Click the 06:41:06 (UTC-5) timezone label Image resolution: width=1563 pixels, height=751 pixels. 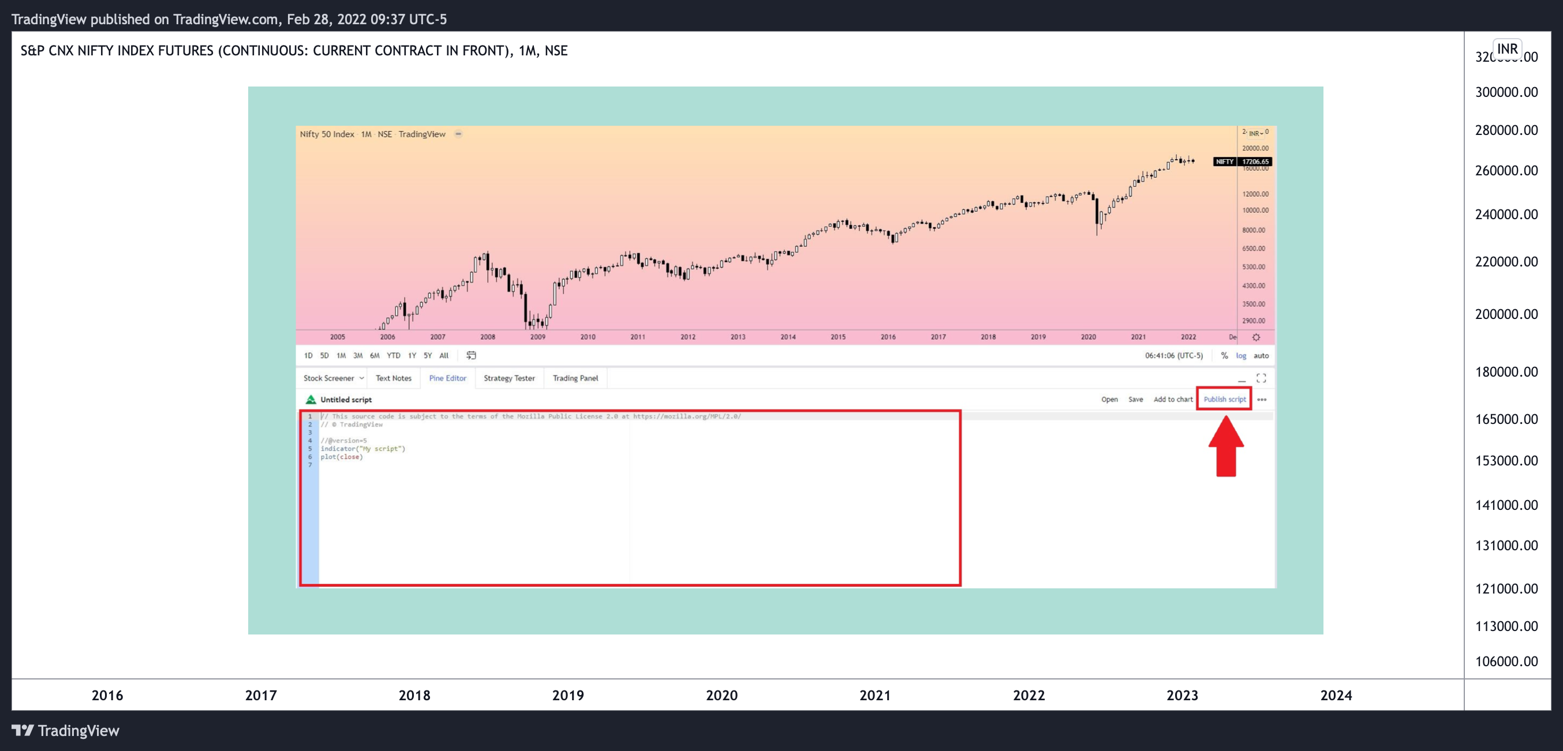tap(1173, 356)
